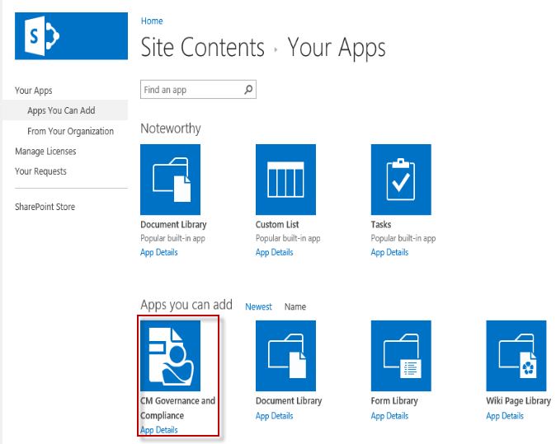Select Apps You Can Add navigation item
Image resolution: width=556 pixels, height=444 pixels.
pos(61,110)
